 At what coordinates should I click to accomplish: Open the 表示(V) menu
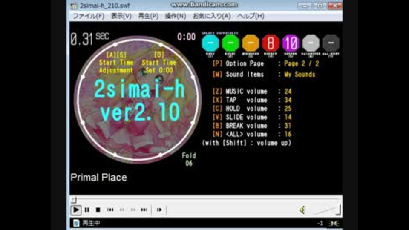pos(121,16)
